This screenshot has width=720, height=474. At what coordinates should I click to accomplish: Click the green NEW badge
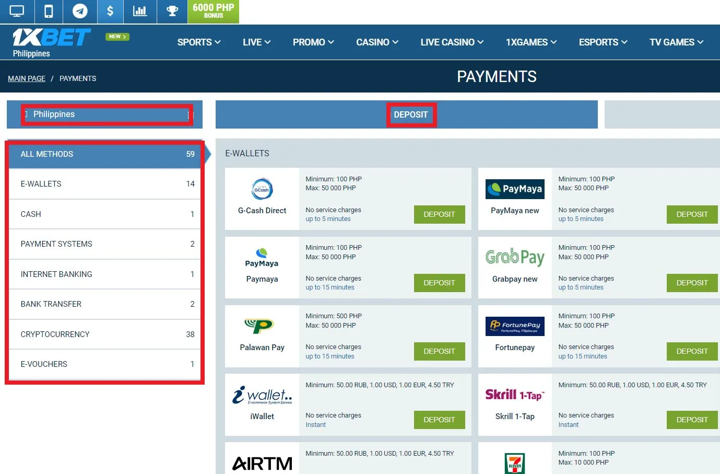tap(117, 37)
